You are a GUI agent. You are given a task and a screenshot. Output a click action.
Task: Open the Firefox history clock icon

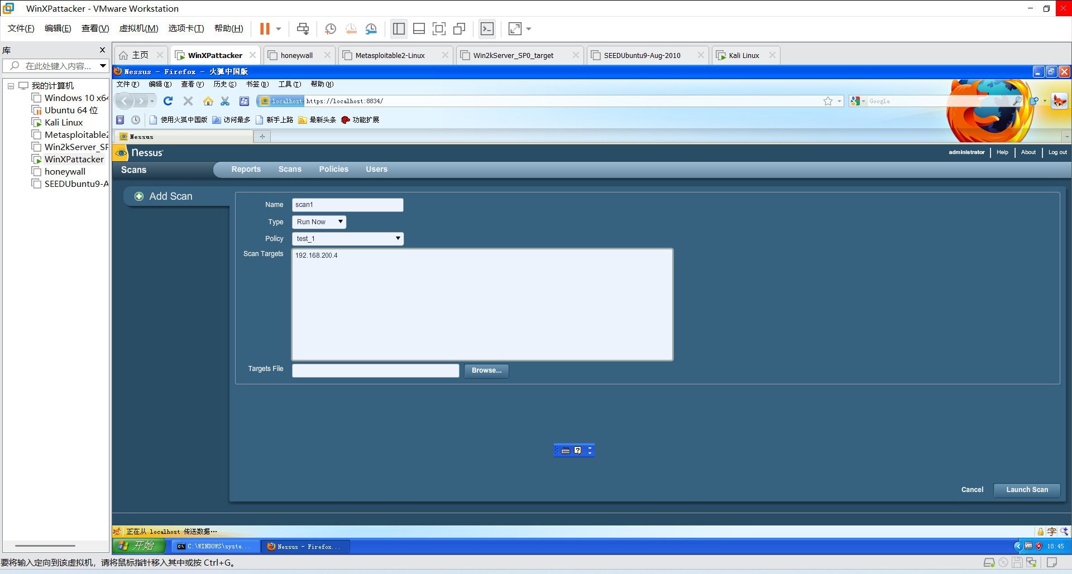(136, 120)
